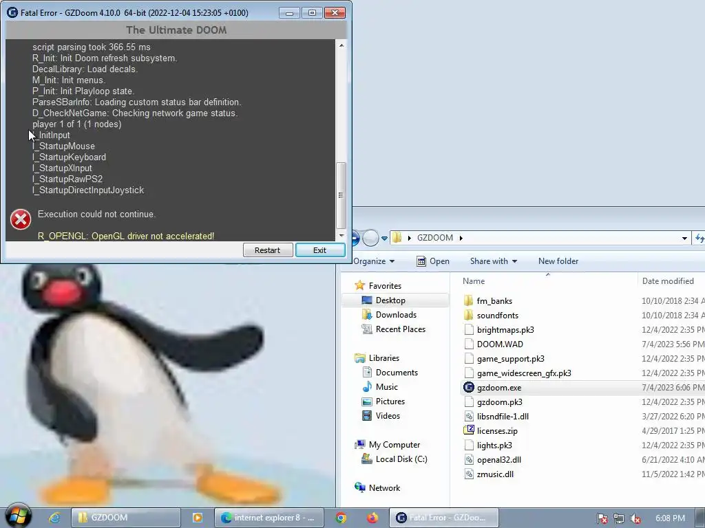Open the Share with dropdown
Screen dimensions: 705x528
pyautogui.click(x=493, y=261)
